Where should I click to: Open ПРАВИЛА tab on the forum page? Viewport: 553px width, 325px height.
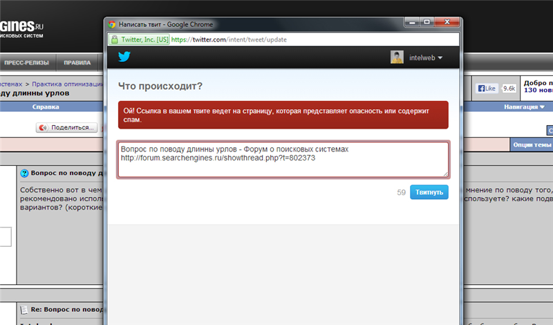pos(77,62)
